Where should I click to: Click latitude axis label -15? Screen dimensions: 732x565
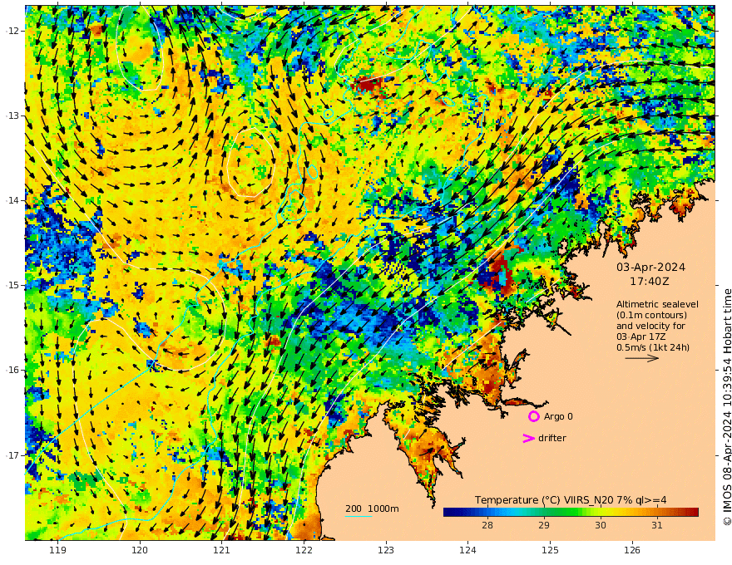[x=12, y=285]
